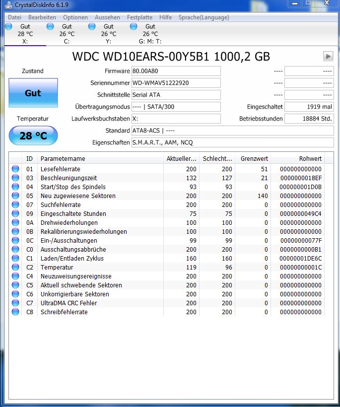Click the Rohwert column header
The width and height of the screenshot is (340, 407).
click(298, 159)
